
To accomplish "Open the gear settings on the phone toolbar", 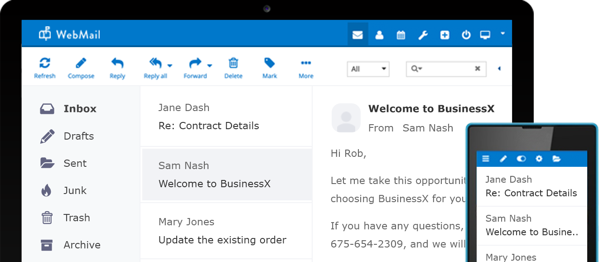I will [539, 159].
